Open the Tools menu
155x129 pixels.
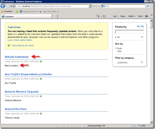click(x=140, y=16)
